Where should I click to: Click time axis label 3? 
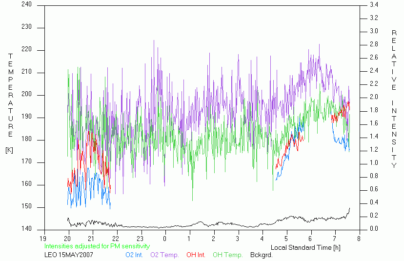pyautogui.click(x=238, y=239)
